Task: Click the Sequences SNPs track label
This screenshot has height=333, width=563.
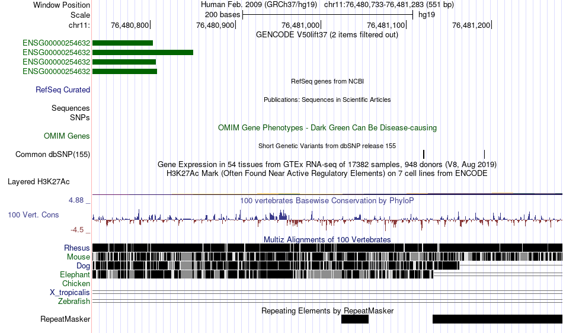Action: click(x=71, y=113)
